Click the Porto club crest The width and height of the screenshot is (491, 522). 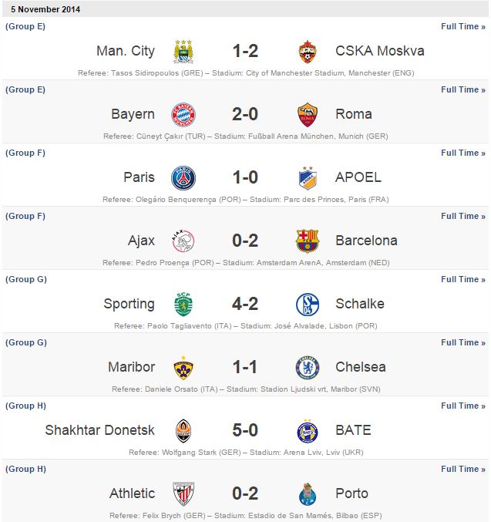[x=308, y=494]
